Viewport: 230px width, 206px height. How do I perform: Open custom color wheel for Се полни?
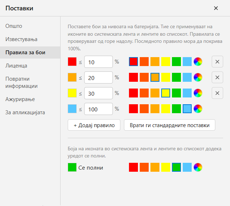click(198, 167)
